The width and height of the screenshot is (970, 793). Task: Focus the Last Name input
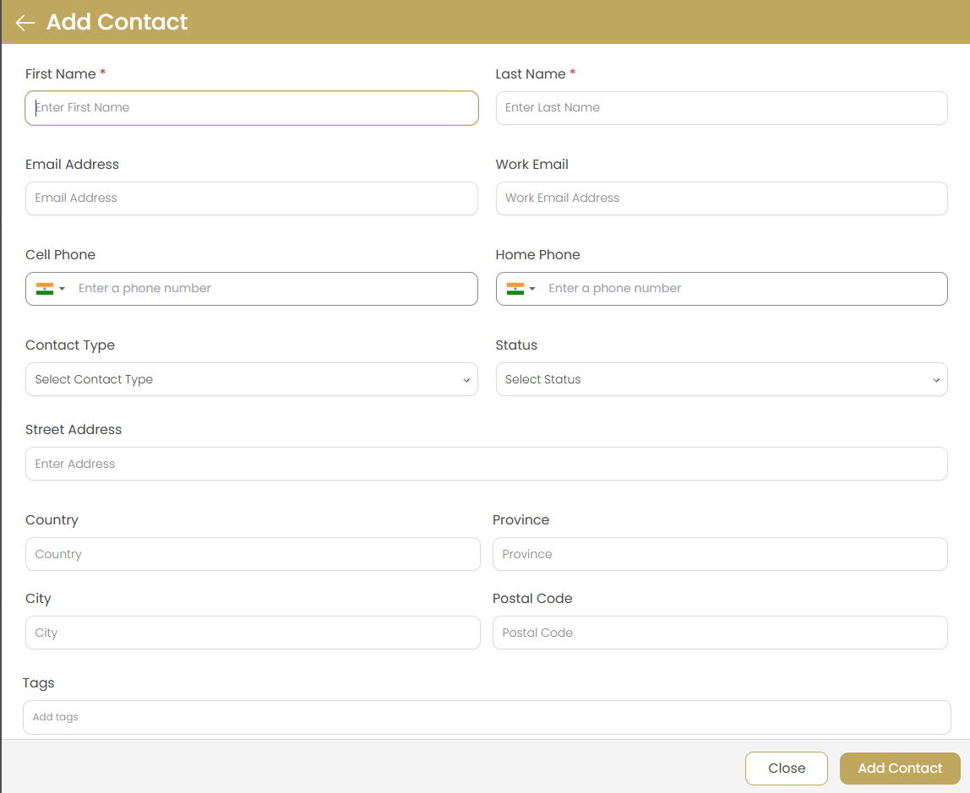click(x=721, y=108)
